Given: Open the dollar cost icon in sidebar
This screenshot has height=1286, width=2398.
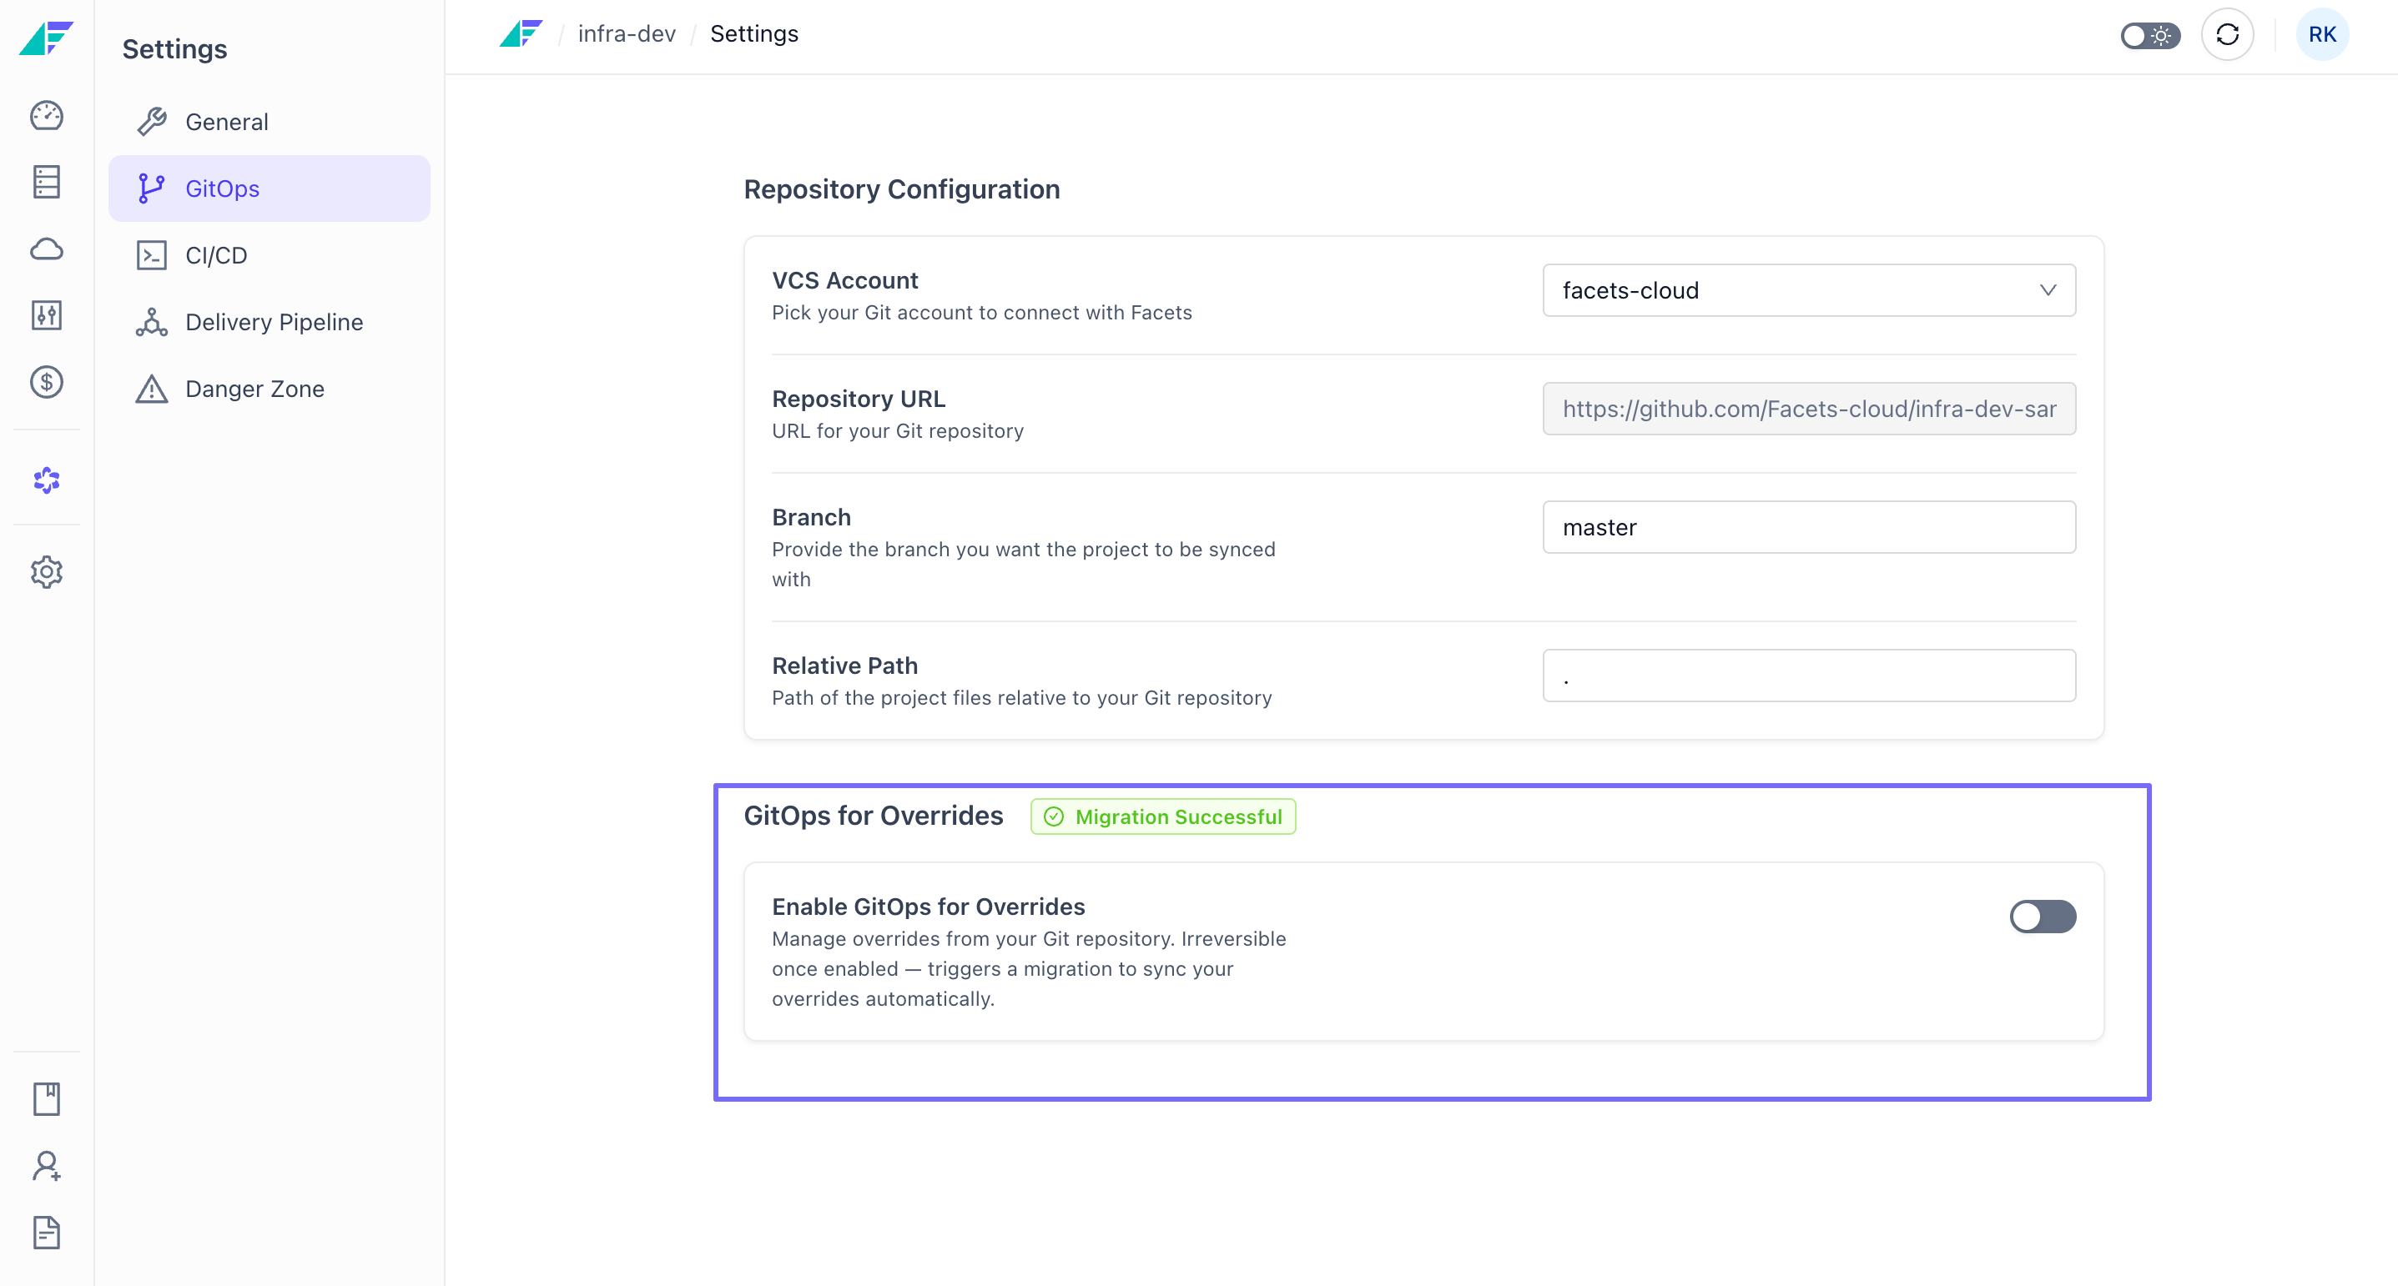Looking at the screenshot, I should pyautogui.click(x=47, y=383).
